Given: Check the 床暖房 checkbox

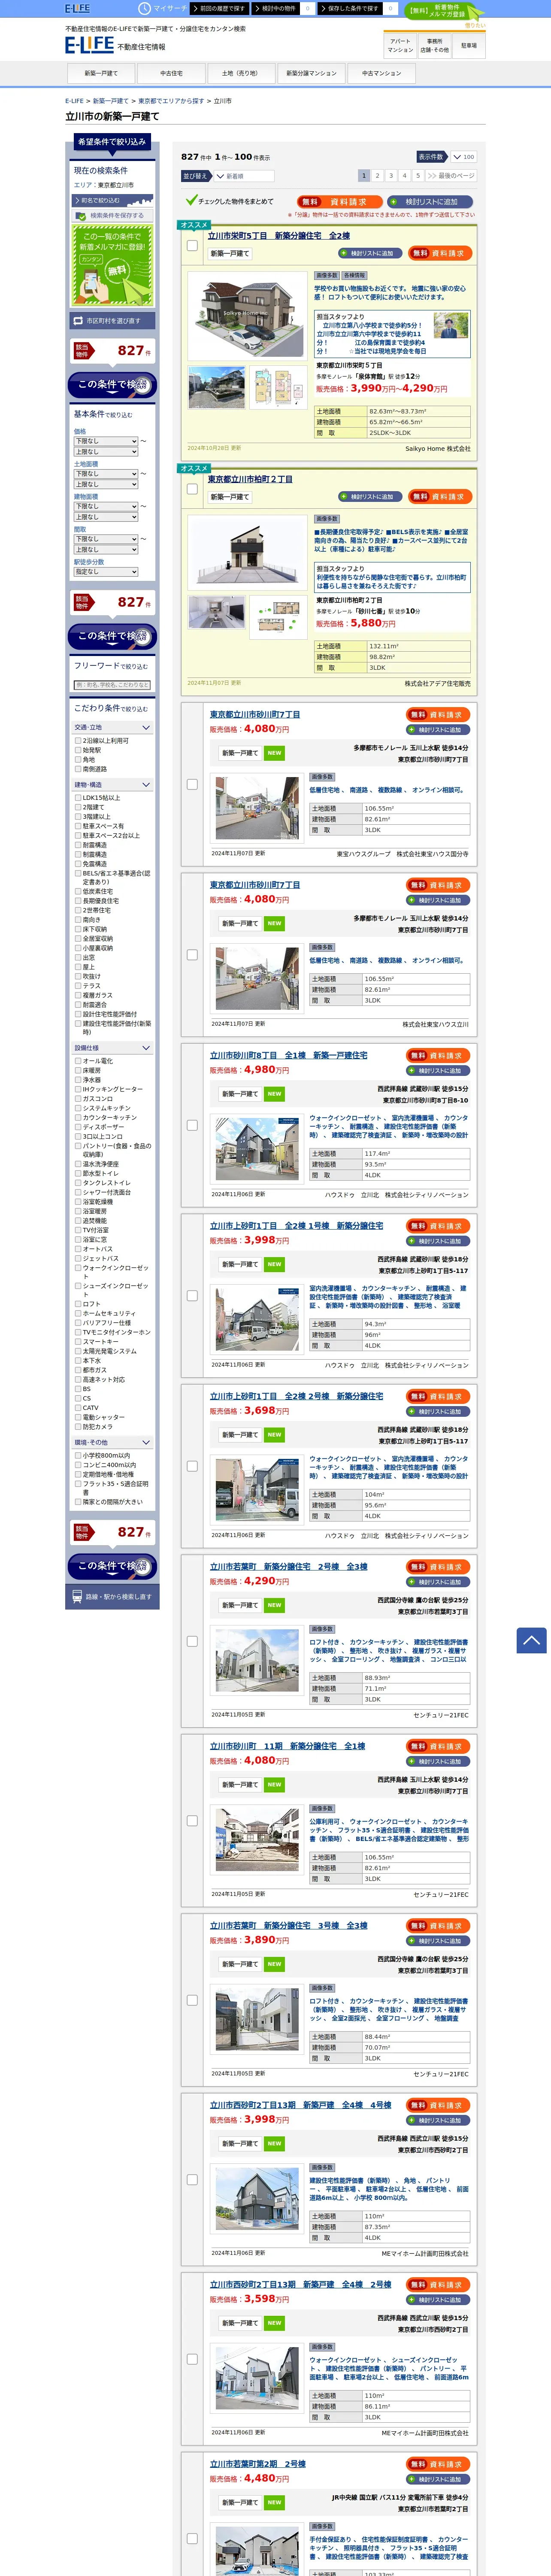Looking at the screenshot, I should point(78,1070).
